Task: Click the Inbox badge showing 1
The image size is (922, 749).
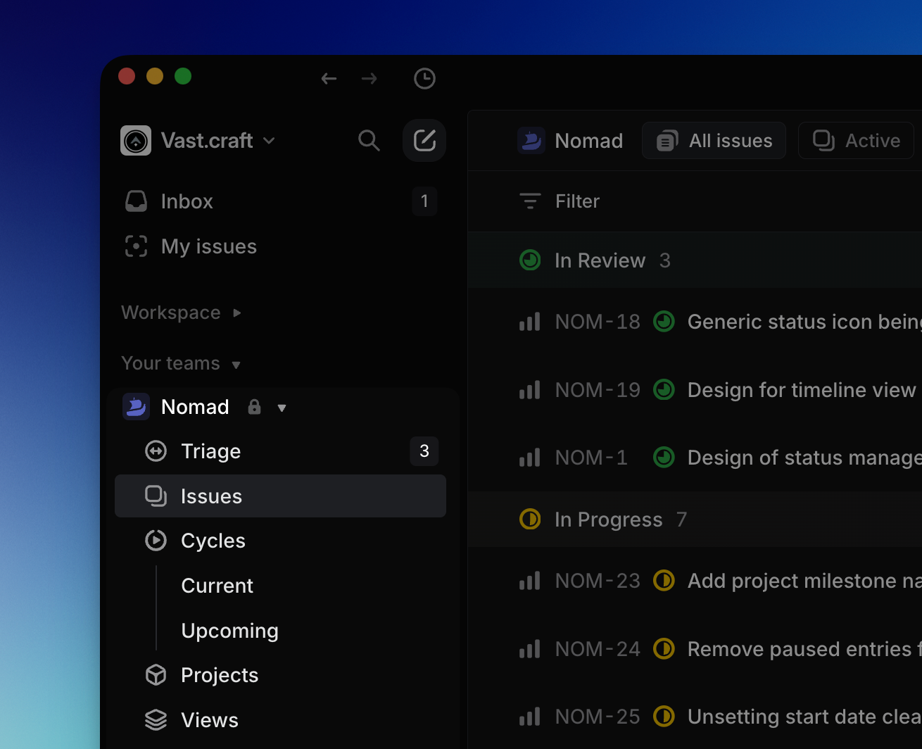Action: tap(424, 201)
